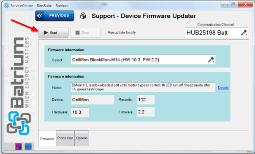Open the Communication Channel wand picker

[x=244, y=32]
